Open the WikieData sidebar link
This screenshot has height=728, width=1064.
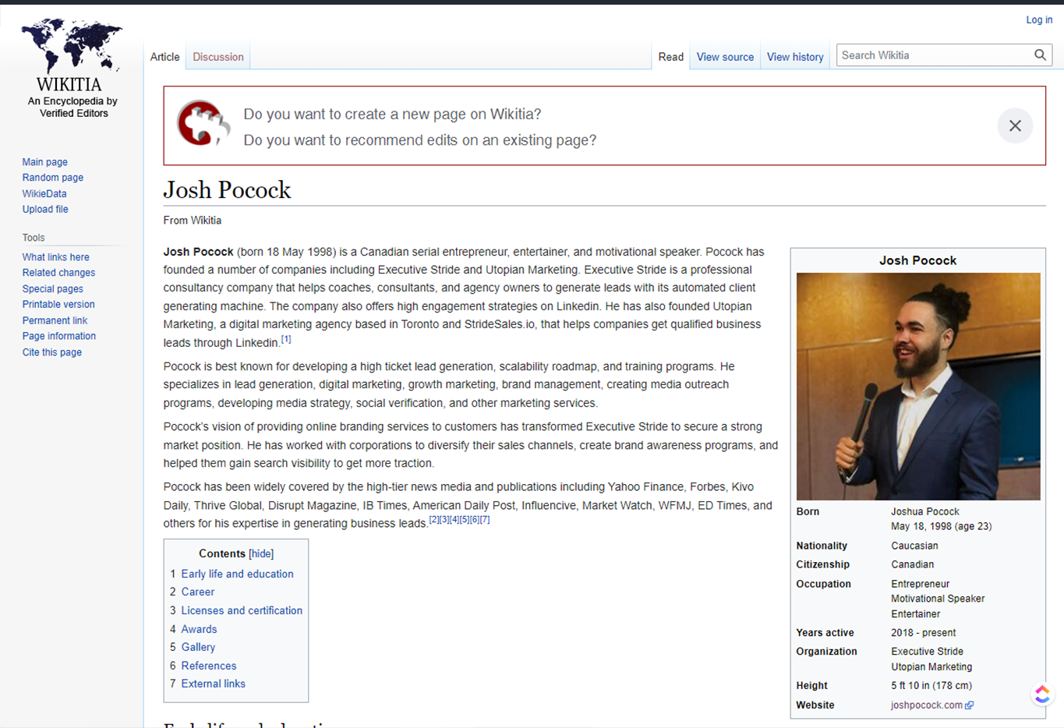tap(44, 193)
